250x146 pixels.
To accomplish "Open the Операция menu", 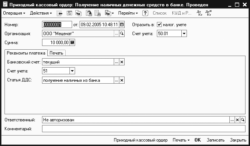I will click(14, 13).
